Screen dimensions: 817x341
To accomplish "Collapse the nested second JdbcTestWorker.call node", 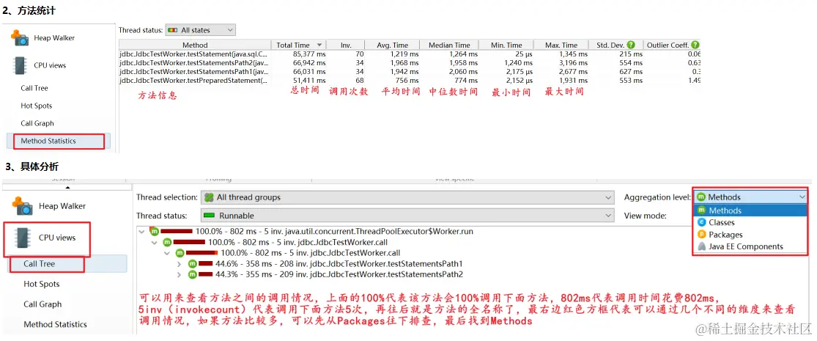I will [167, 253].
